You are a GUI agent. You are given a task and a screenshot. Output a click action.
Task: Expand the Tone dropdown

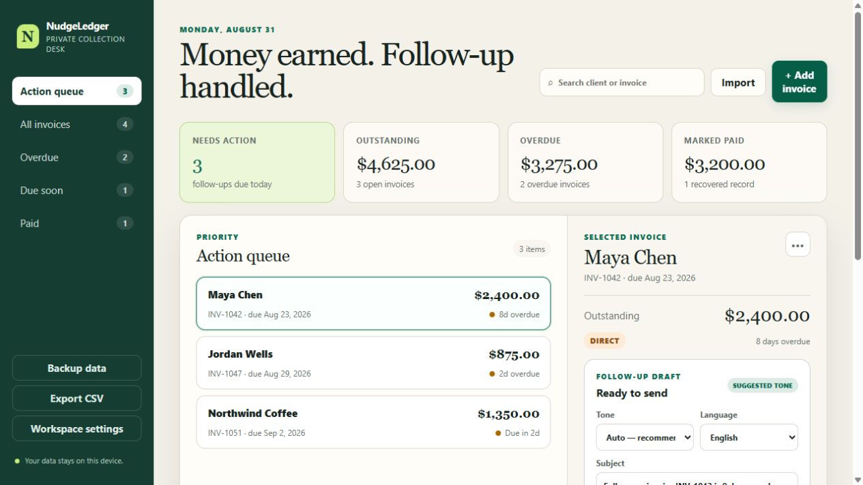(x=645, y=437)
